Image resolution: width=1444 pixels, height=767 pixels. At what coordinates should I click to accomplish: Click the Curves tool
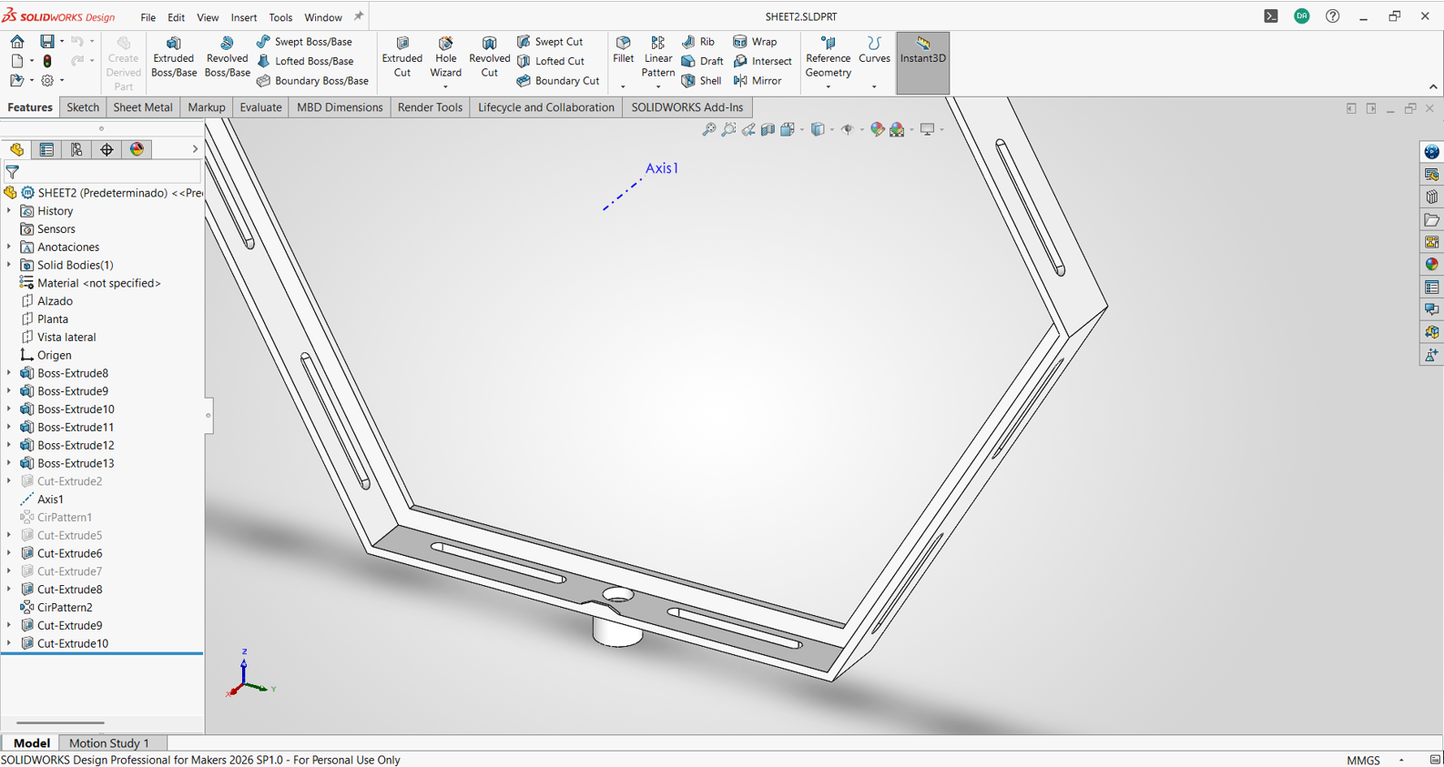[874, 50]
